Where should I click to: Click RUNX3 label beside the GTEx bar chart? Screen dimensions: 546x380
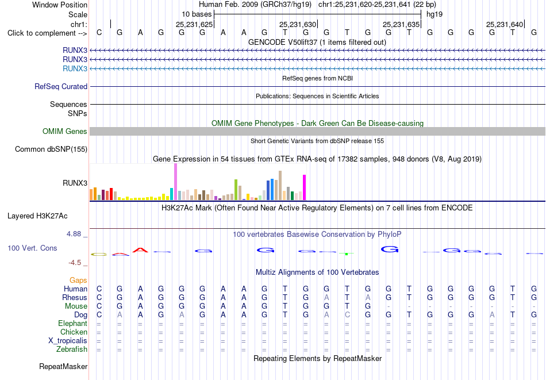coord(75,183)
